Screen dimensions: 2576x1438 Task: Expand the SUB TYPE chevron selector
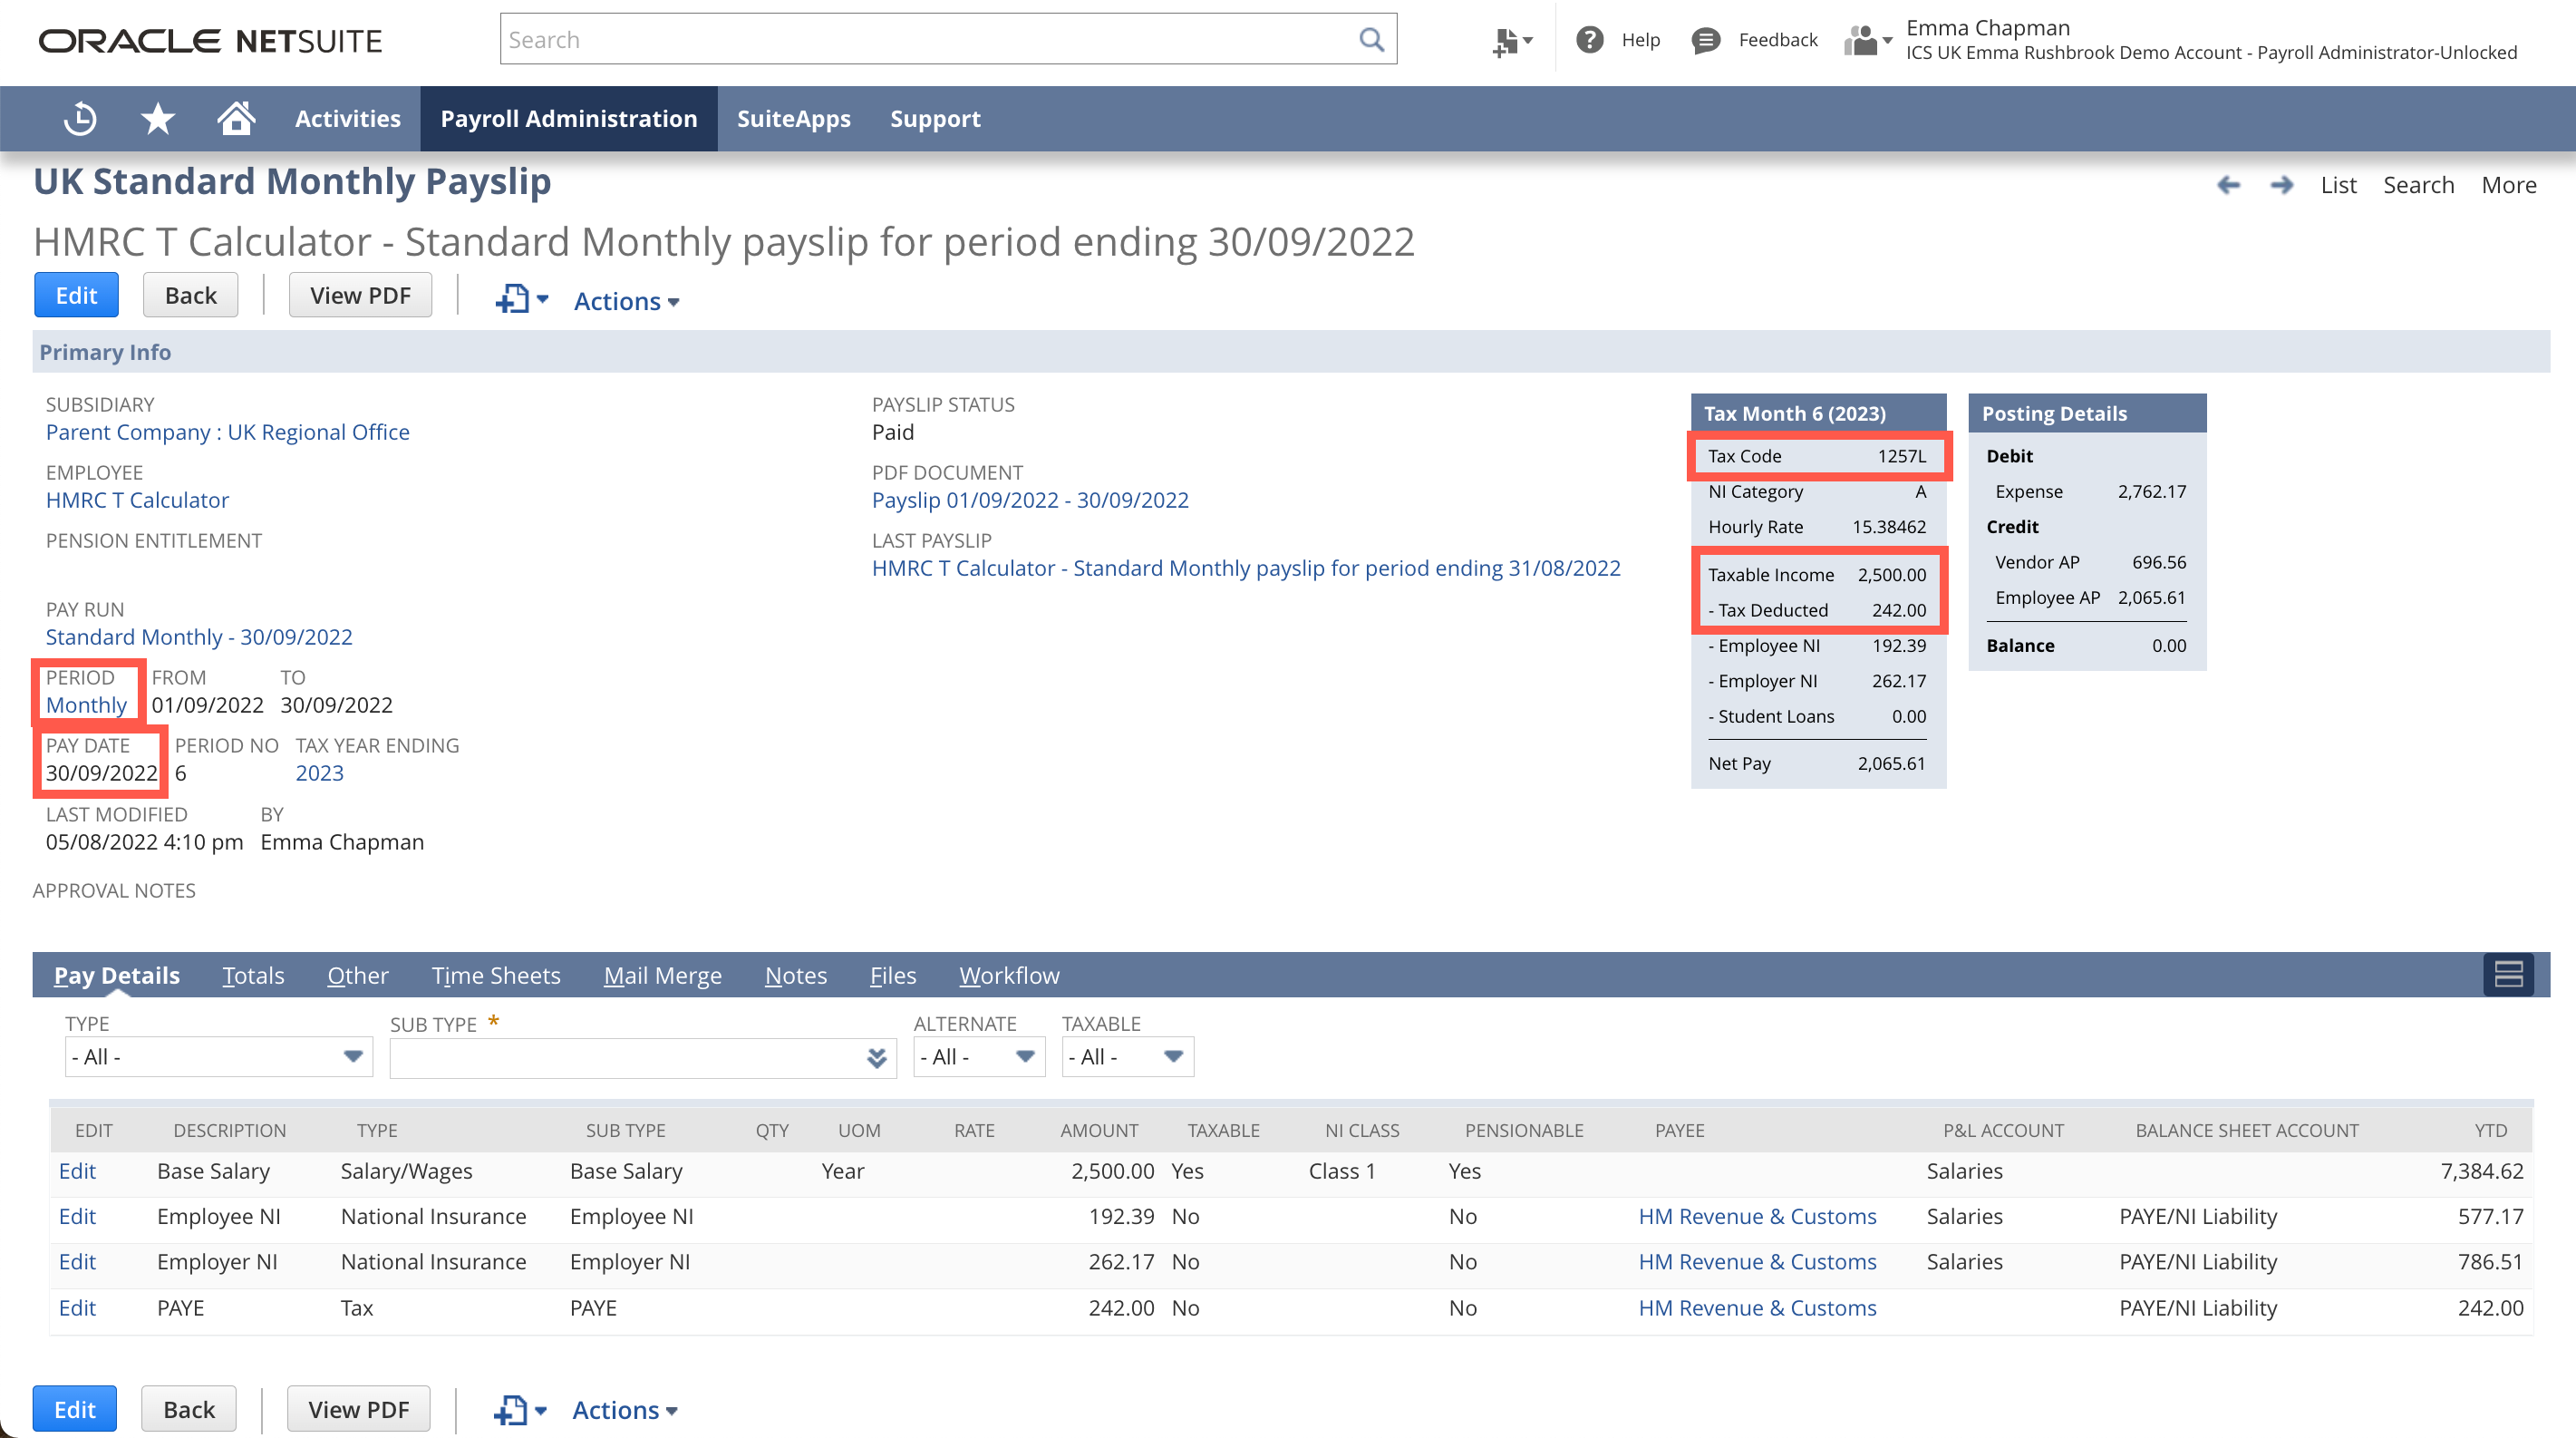877,1057
